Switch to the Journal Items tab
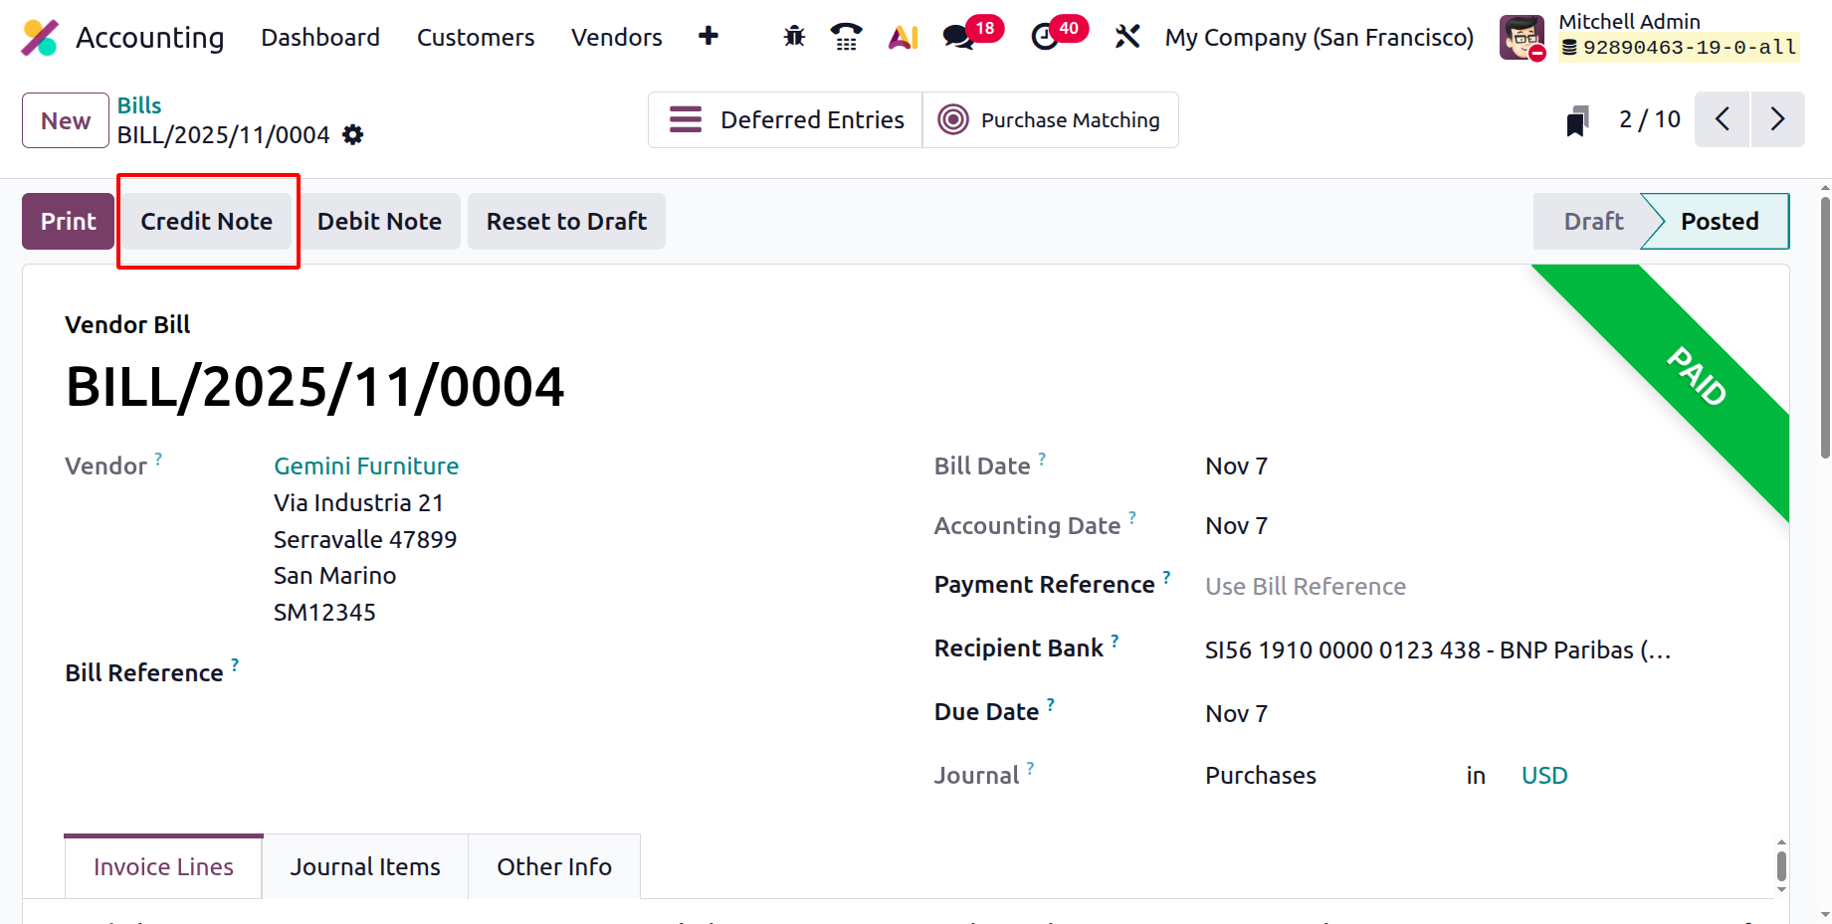Viewport: 1832px width, 924px height. coord(365,866)
